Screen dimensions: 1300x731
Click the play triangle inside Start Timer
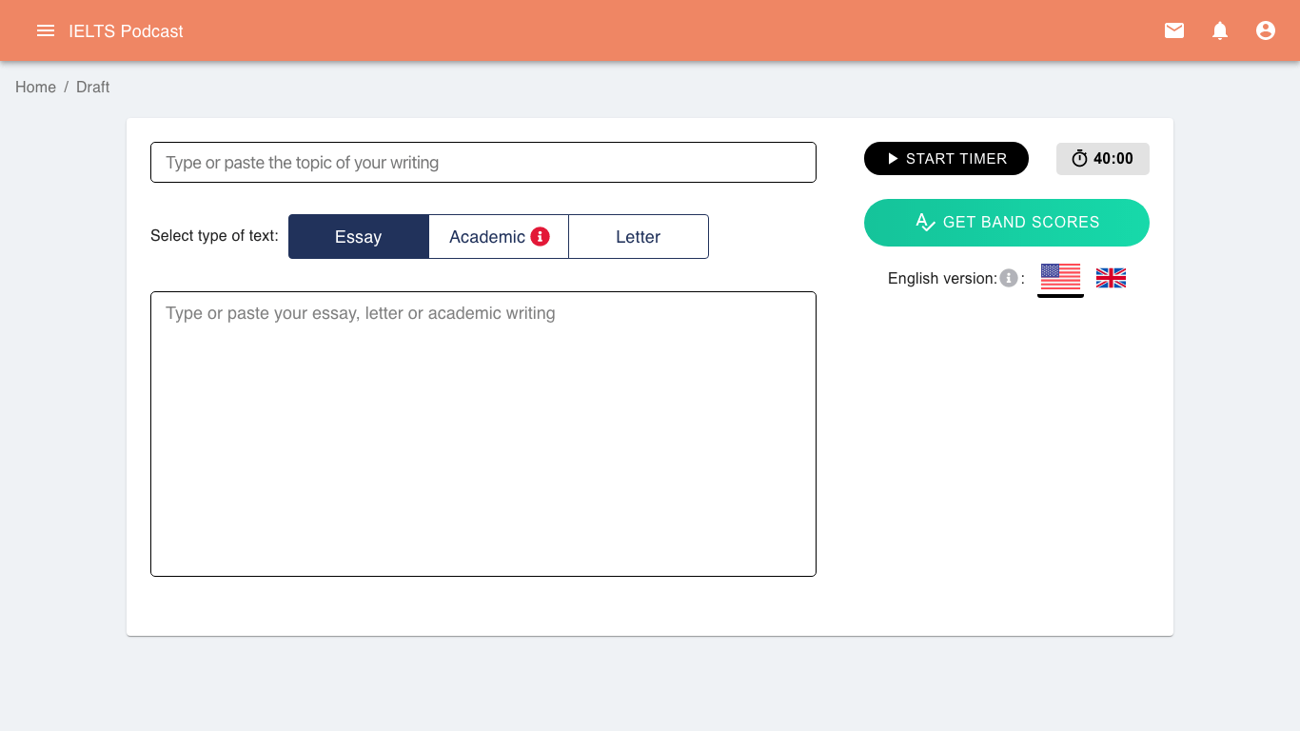892,158
